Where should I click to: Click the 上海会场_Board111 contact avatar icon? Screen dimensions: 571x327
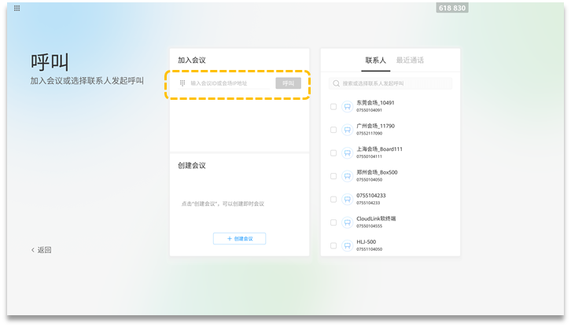coord(347,152)
